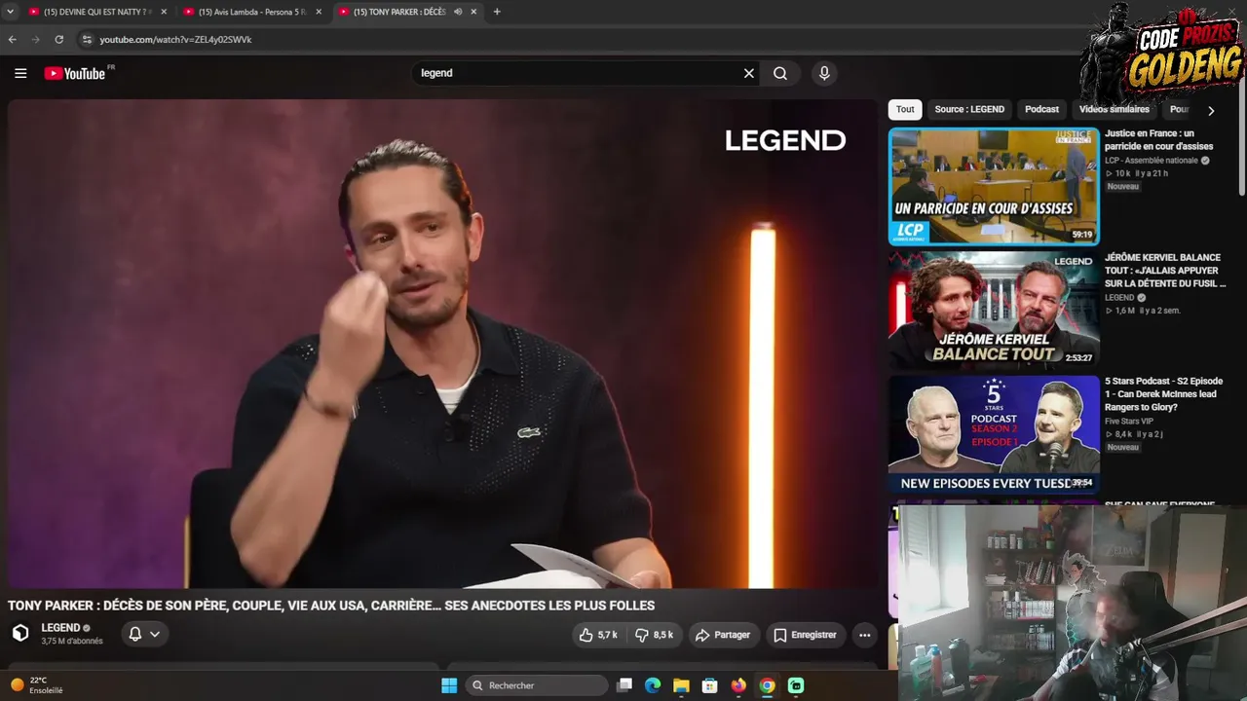This screenshot has height=701, width=1247.
Task: Play the 5 Stars Podcast thumbnail
Action: coord(994,433)
